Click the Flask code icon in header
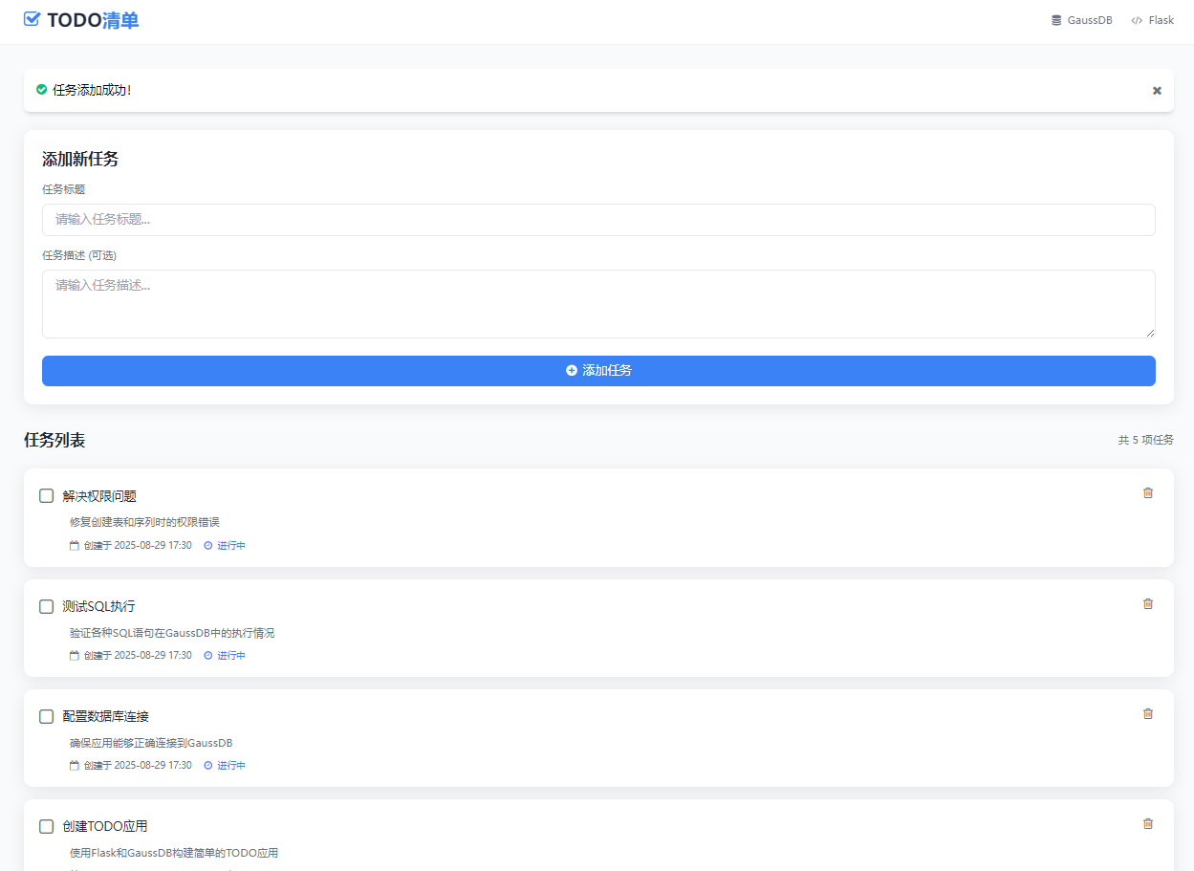 [1137, 20]
